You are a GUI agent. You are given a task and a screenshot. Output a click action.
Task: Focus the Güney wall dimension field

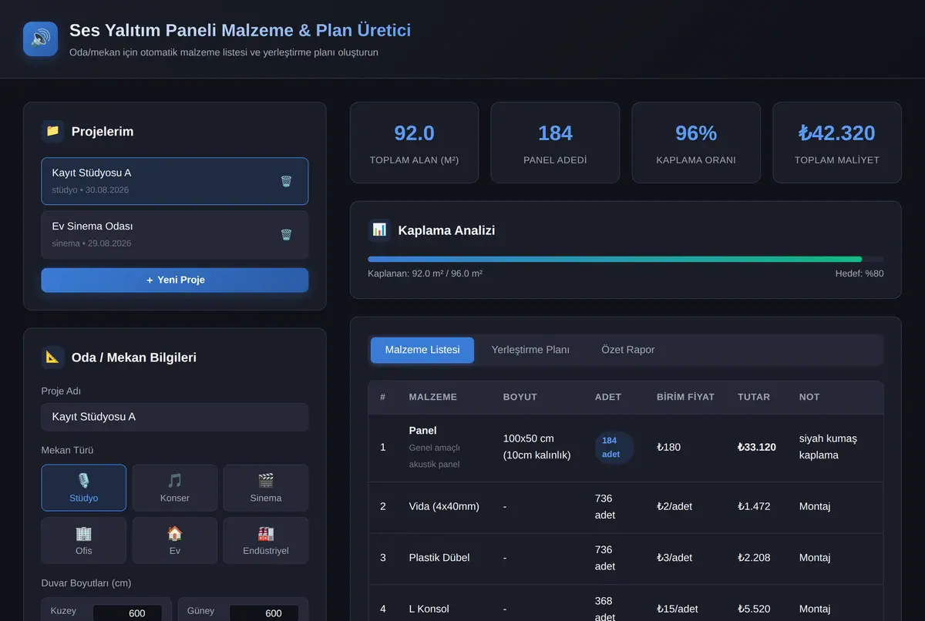click(264, 613)
